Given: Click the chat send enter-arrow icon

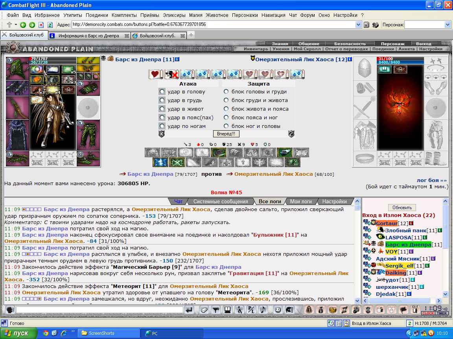Looking at the screenshot, I should click(x=189, y=310).
